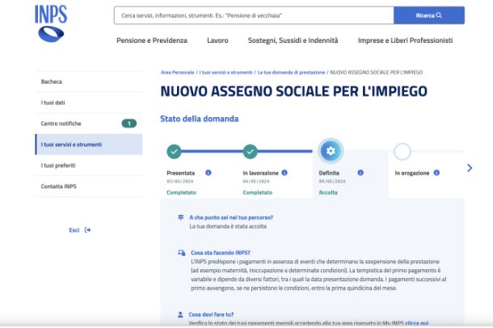Select I tuoi servizi e strumenti
Viewport: 493px width, 328px height.
coord(89,145)
